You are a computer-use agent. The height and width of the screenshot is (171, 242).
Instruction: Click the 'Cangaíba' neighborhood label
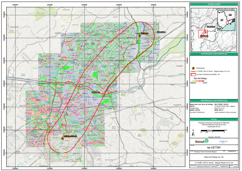[179, 66]
